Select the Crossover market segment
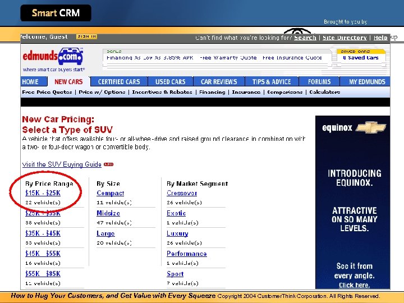Screen dimensions: 404x303 (x=182, y=193)
